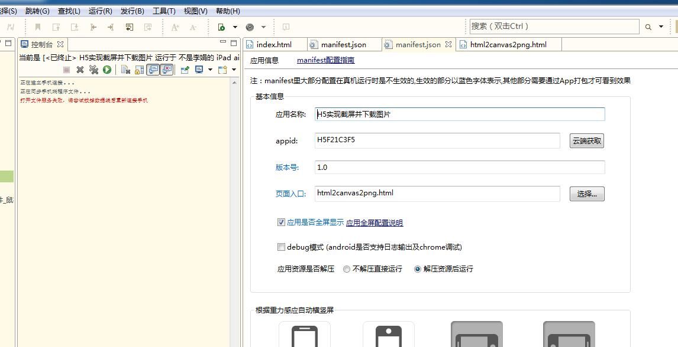Screen dimensions: 678x347
Task: Toggle the console scroll lock icon
Action: coord(139,70)
